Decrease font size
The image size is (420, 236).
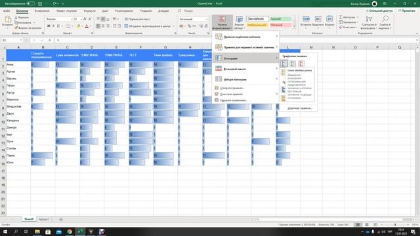90,19
